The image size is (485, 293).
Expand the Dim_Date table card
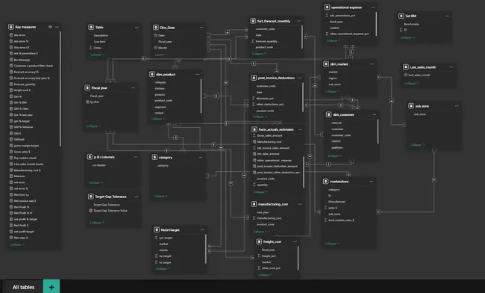pos(161,55)
